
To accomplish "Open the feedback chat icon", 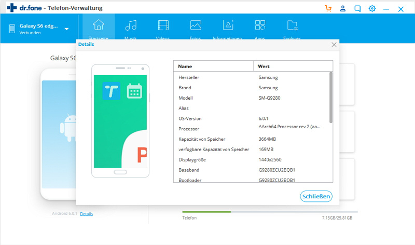I will point(357,9).
